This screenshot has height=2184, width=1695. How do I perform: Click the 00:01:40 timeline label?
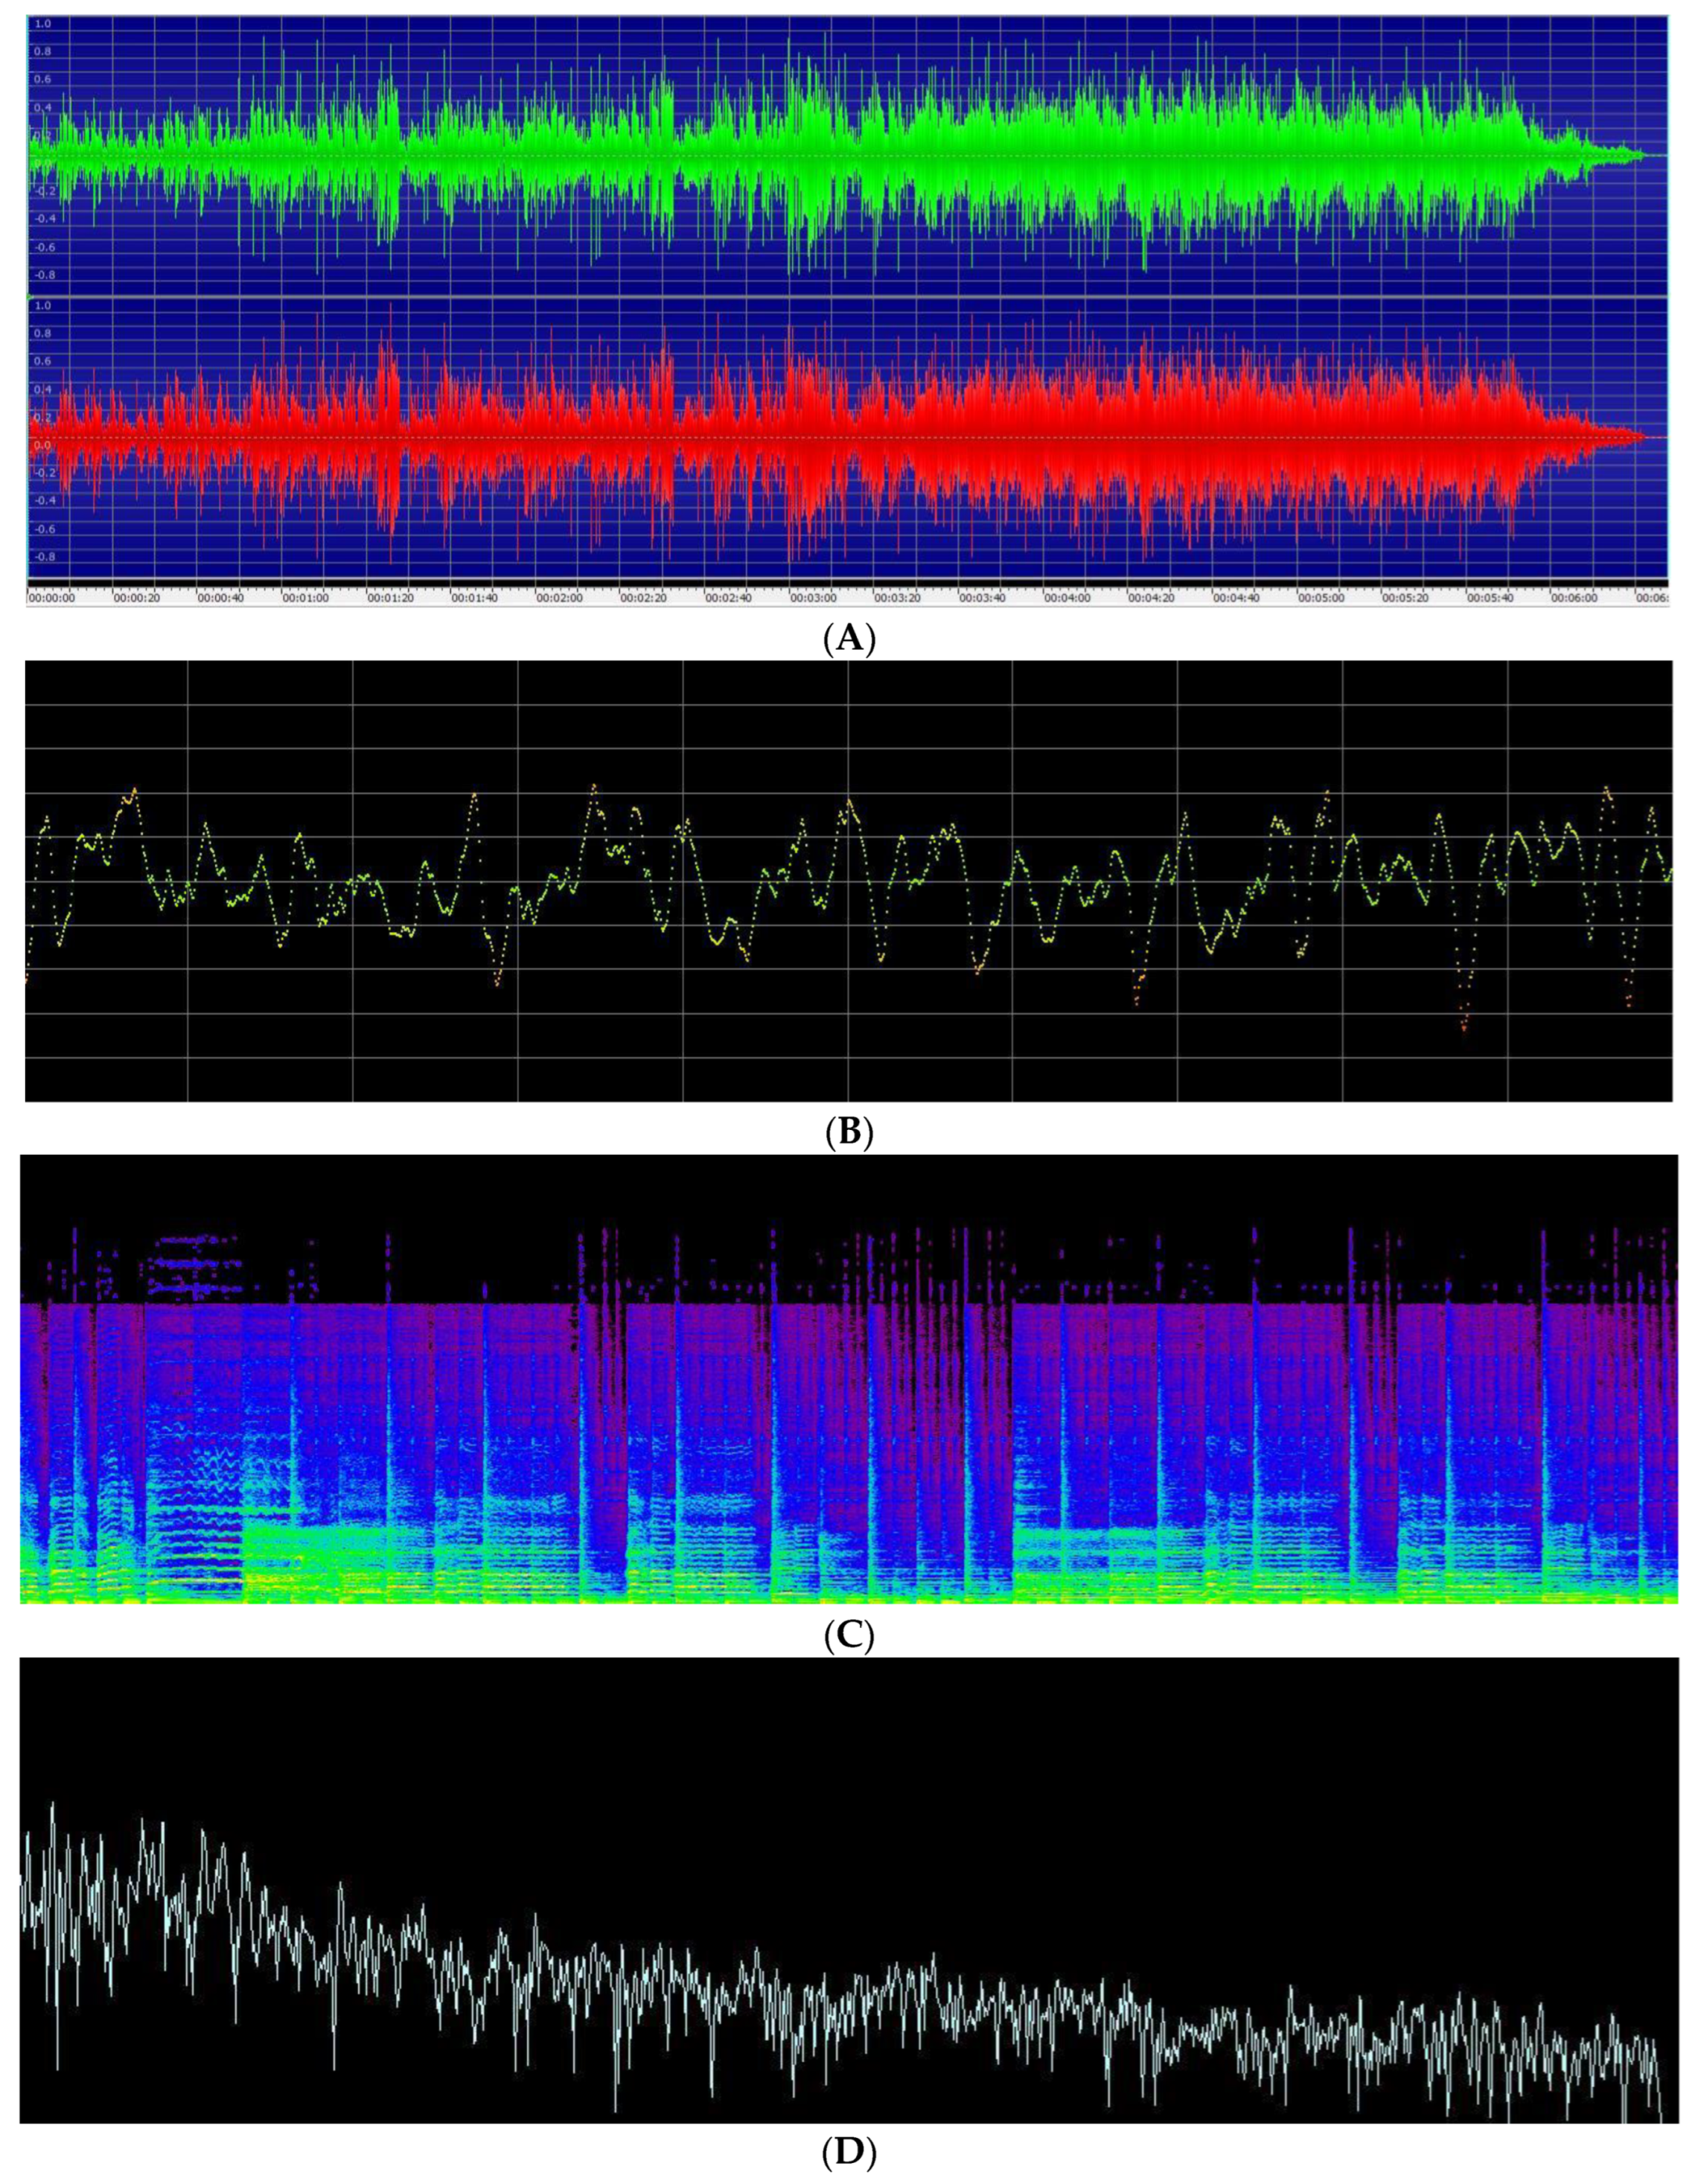[475, 598]
